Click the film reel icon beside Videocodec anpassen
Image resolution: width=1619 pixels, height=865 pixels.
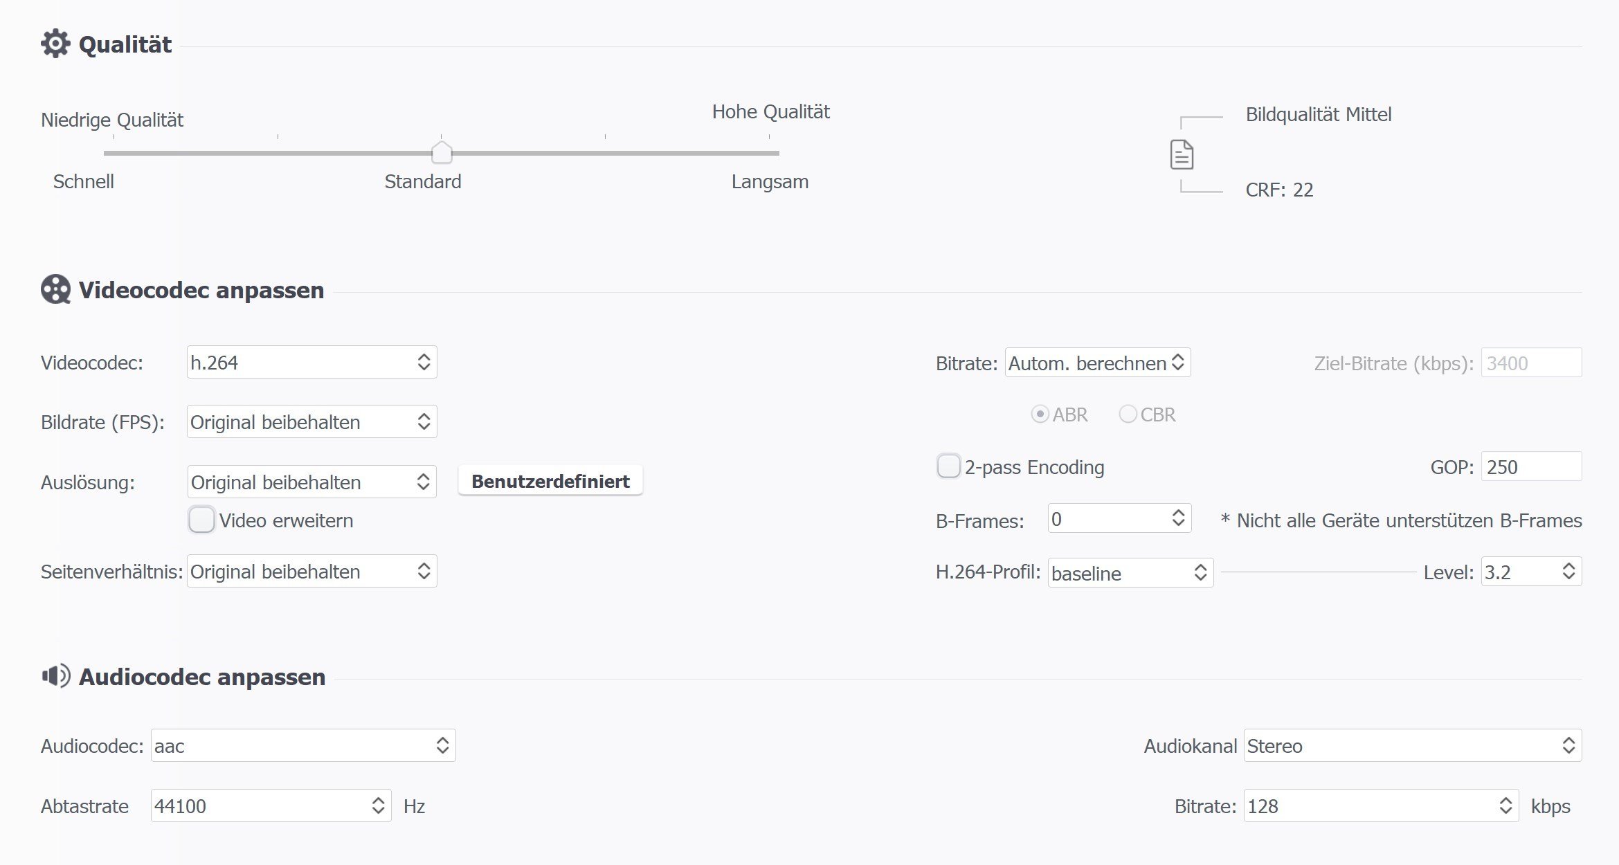coord(55,290)
